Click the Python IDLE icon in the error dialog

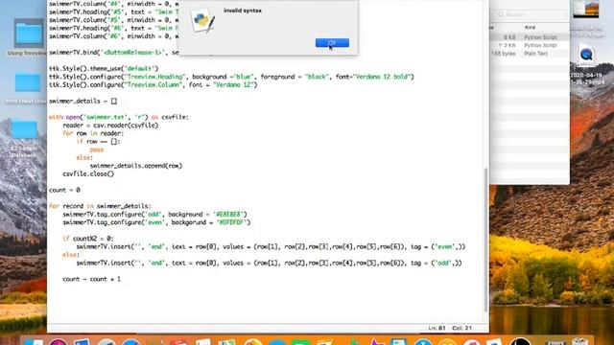coord(202,20)
